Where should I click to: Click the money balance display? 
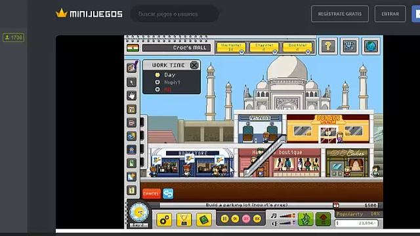tap(356, 223)
